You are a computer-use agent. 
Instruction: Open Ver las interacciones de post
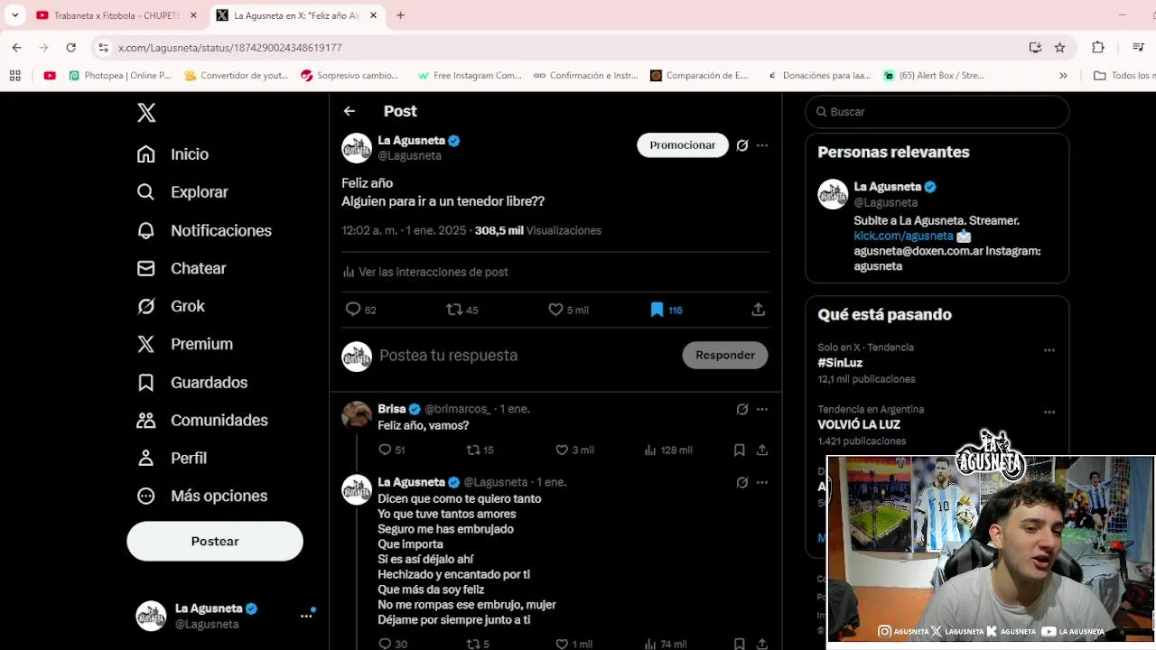point(425,272)
